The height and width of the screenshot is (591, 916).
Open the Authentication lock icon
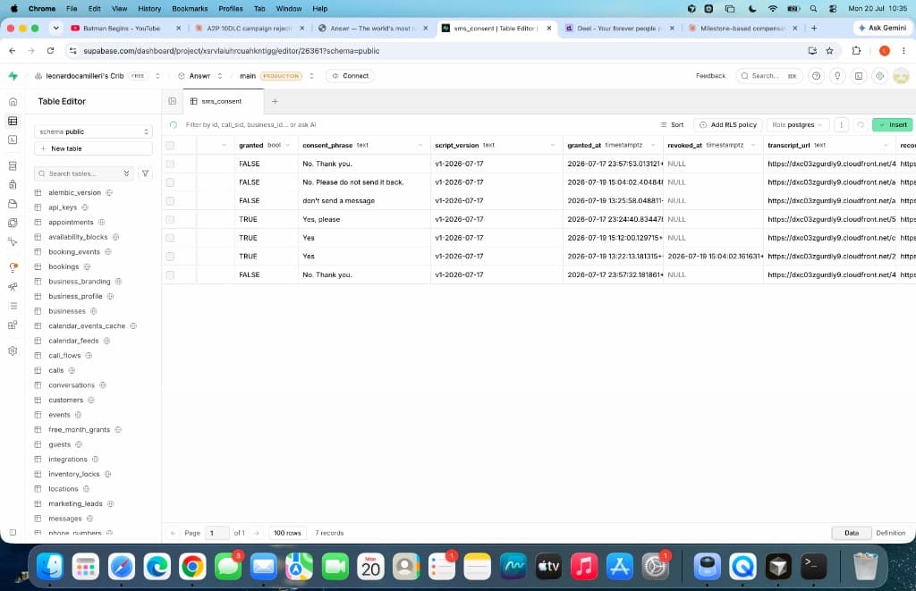click(x=13, y=184)
